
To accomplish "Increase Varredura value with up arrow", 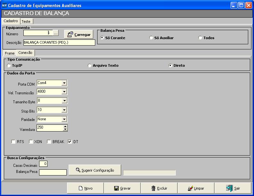I will (x=65, y=126).
